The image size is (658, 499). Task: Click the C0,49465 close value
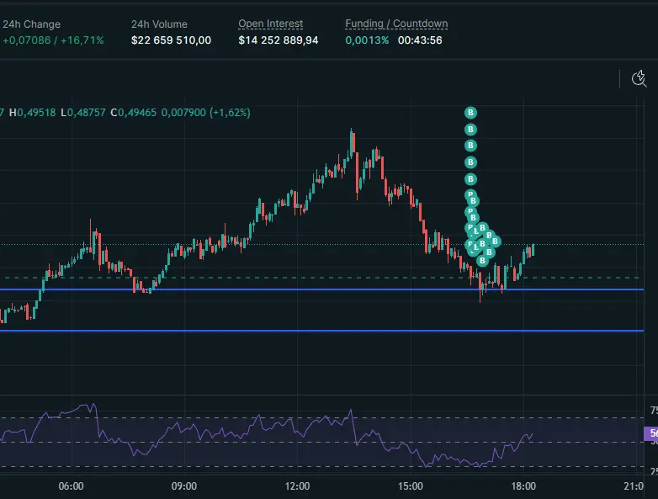coord(134,113)
